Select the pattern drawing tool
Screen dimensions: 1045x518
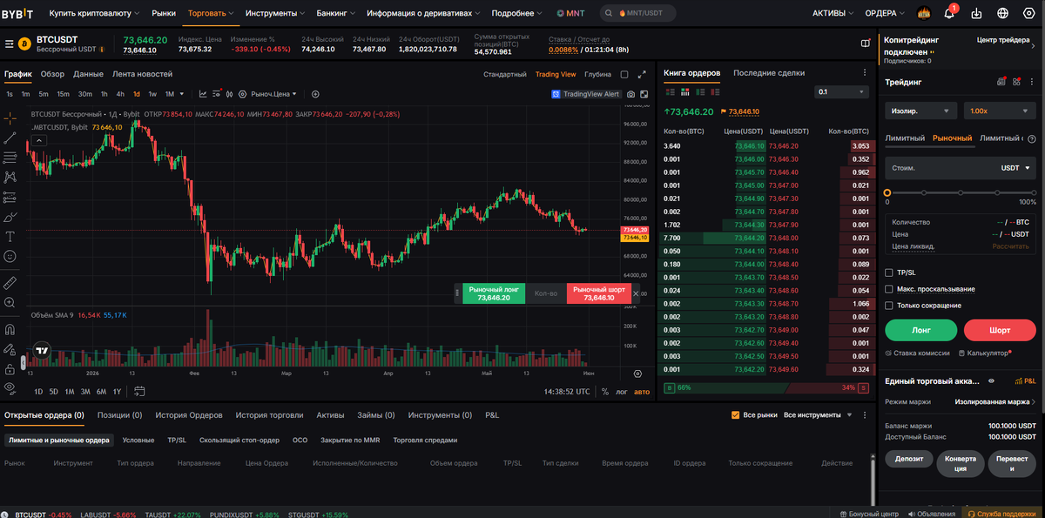[x=10, y=177]
